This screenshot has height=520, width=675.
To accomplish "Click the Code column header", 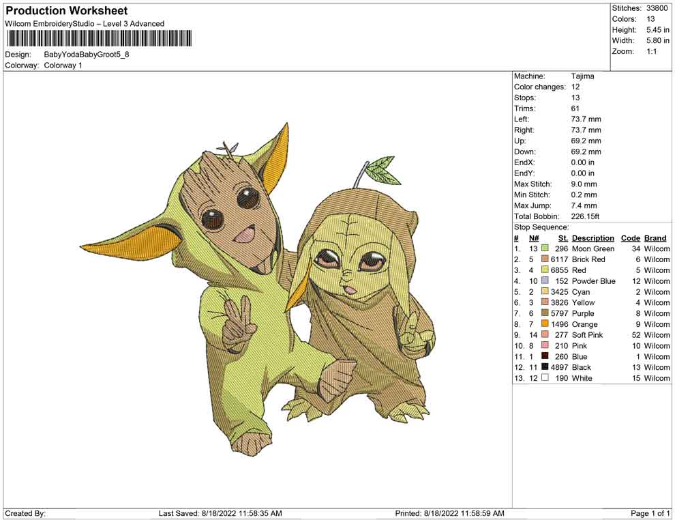I will tap(630, 238).
